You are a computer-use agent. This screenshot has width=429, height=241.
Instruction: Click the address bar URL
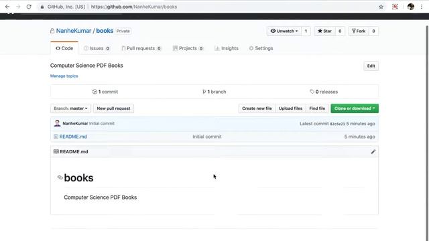[134, 7]
